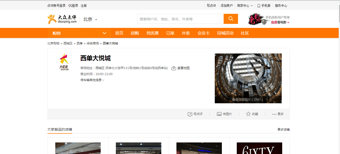Image resolution: width=340 pixels, height=154 pixels.
Task: Toggle the 收藏 favorite star
Action: click(248, 114)
